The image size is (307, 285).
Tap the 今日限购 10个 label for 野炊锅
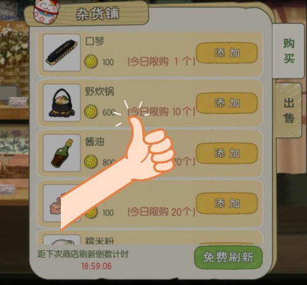click(x=161, y=112)
